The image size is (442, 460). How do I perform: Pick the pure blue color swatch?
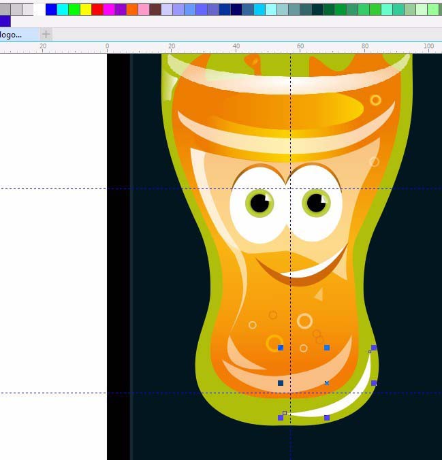tap(51, 10)
